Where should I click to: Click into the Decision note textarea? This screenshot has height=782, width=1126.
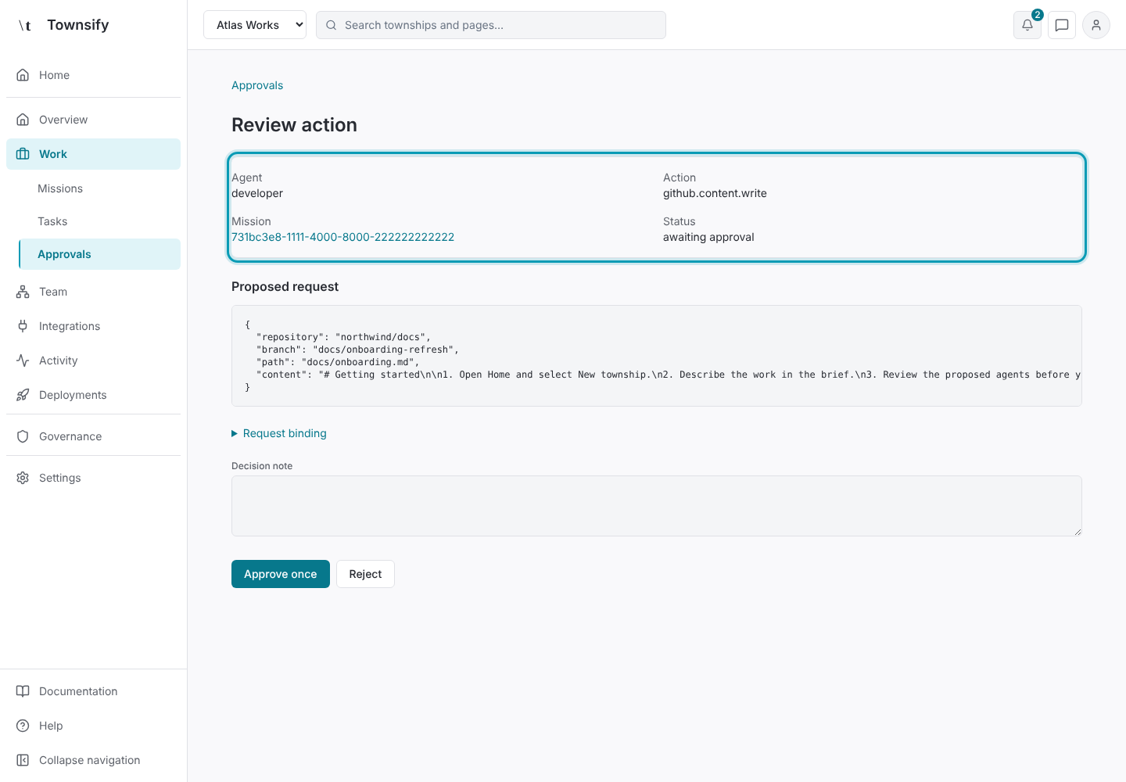click(657, 506)
